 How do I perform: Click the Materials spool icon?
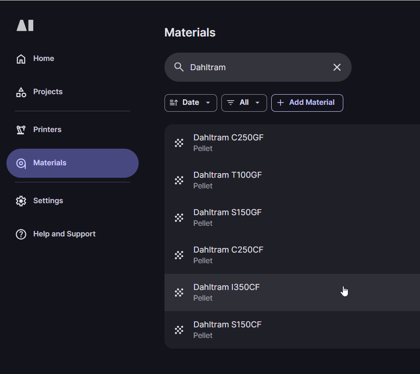click(x=21, y=163)
